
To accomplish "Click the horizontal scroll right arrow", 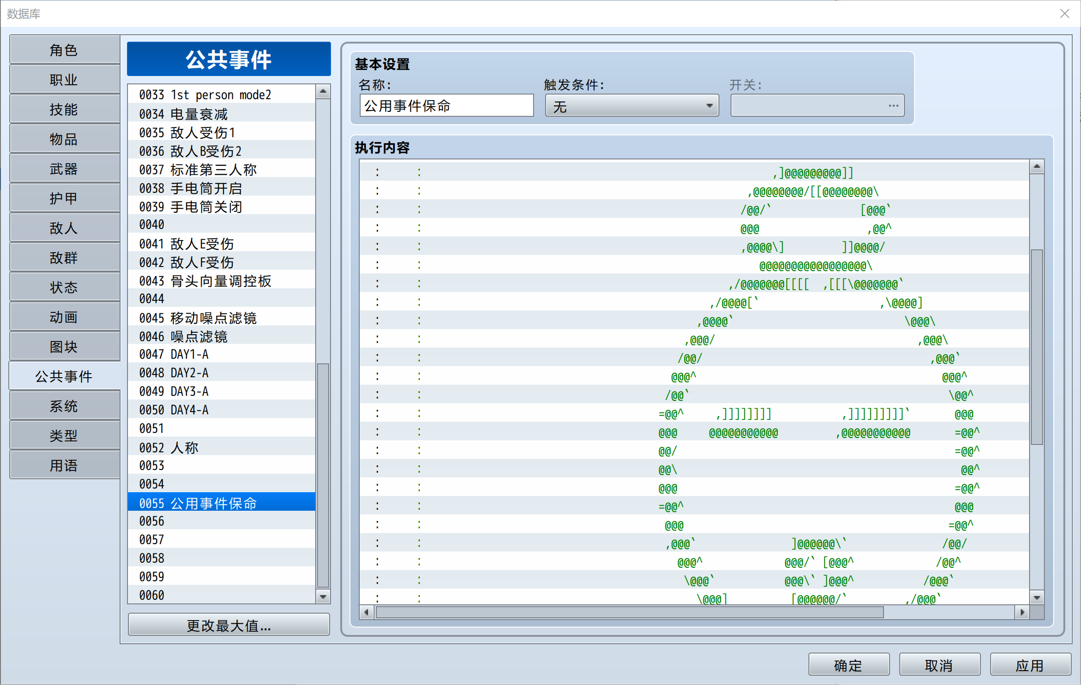I will coord(1022,612).
